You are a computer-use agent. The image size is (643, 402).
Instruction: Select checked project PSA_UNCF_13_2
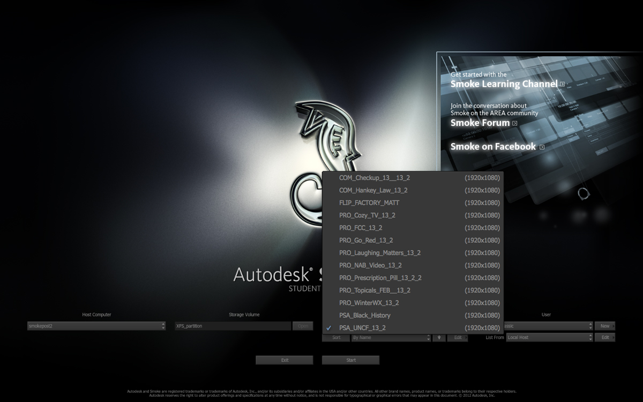413,328
